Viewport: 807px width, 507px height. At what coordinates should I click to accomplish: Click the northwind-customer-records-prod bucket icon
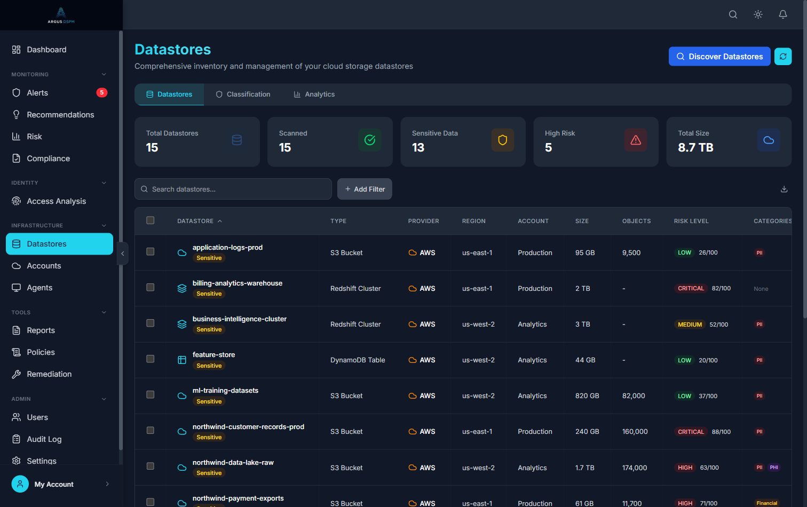[x=182, y=431]
